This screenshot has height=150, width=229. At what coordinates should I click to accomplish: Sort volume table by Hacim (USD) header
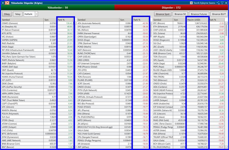click(x=197, y=20)
